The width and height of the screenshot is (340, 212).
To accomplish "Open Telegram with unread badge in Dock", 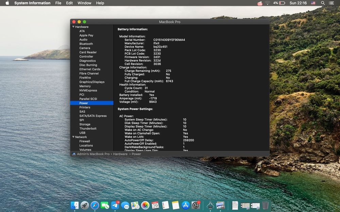I will click(x=115, y=205).
